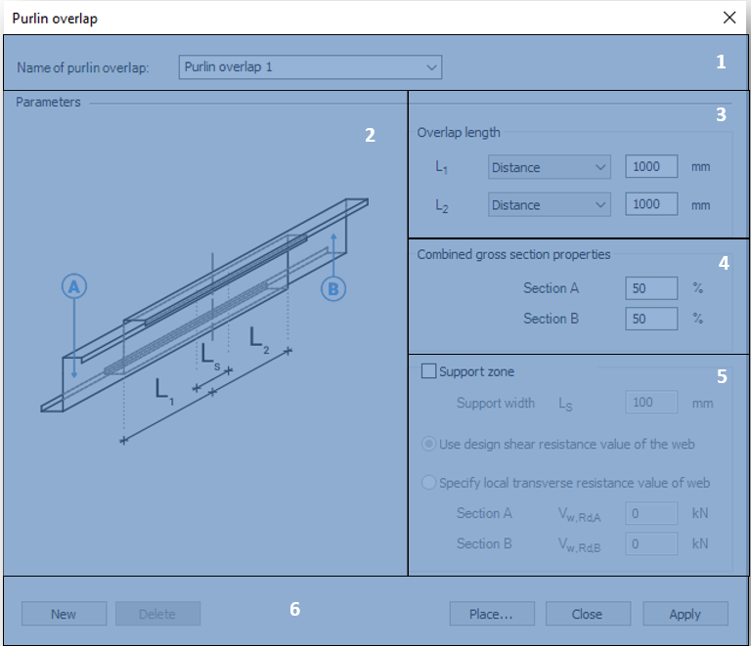Viewport: 751px width, 646px height.
Task: Select Specify local transverse resistance value option
Action: coord(428,483)
